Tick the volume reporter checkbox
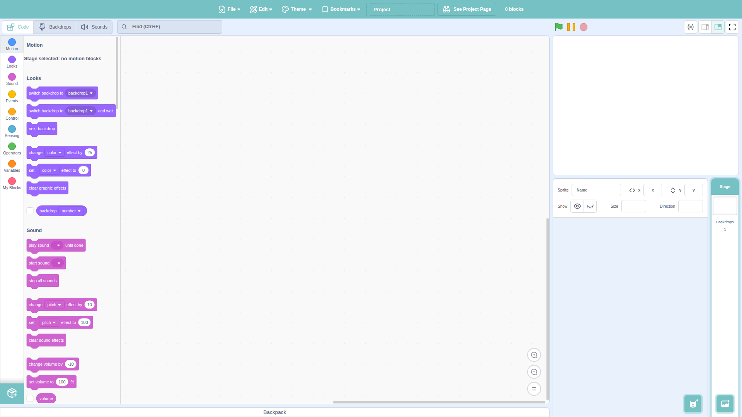742x417 pixels. click(30, 398)
